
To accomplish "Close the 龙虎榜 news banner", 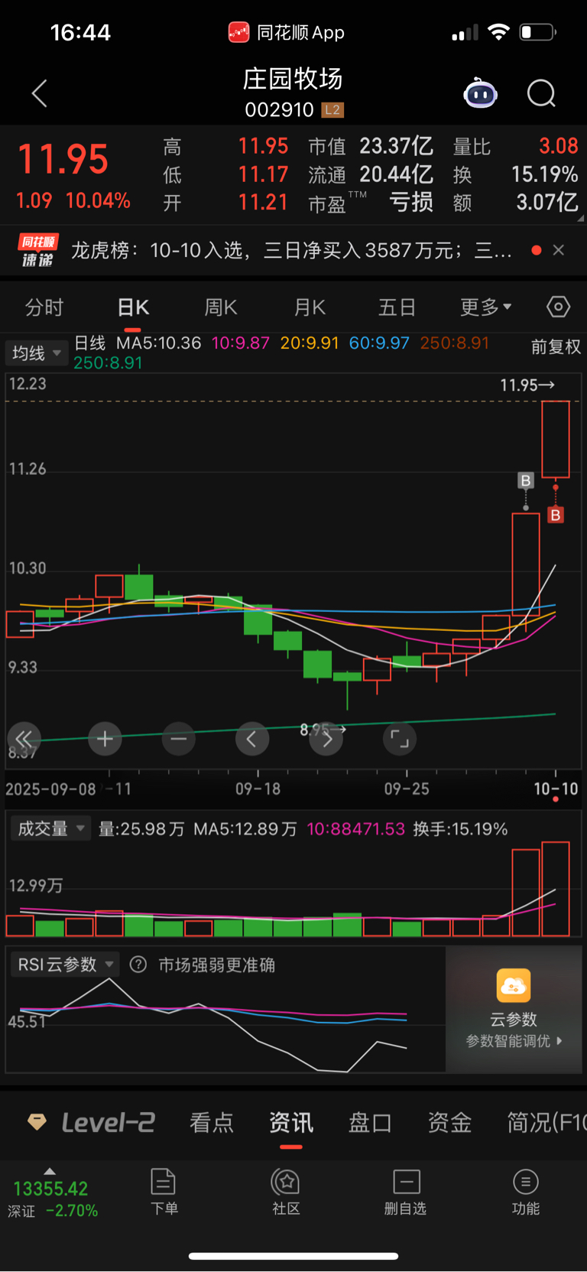I will tap(559, 250).
